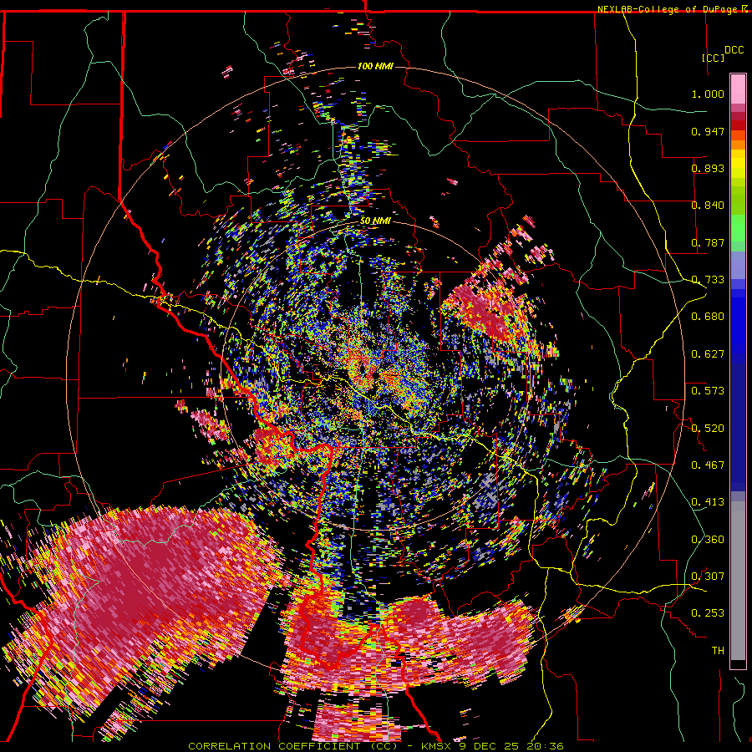Click the 0.947 value on the color scale
The height and width of the screenshot is (752, 752).
point(708,131)
